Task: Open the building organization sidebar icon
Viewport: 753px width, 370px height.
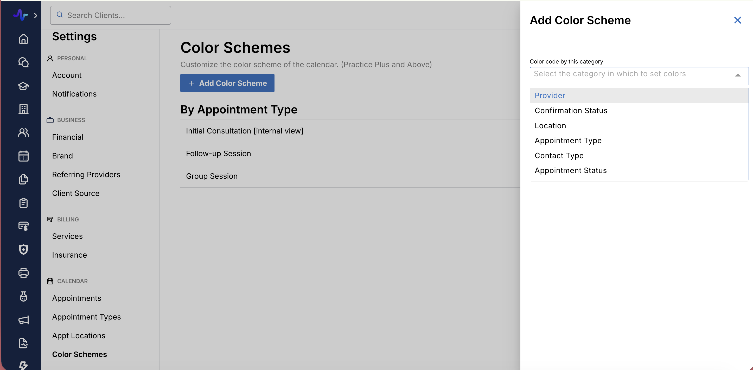Action: pyautogui.click(x=23, y=109)
